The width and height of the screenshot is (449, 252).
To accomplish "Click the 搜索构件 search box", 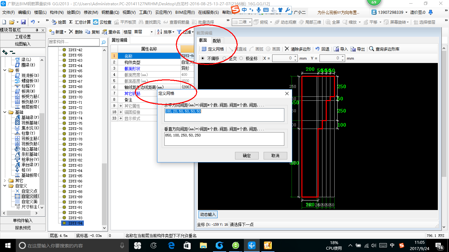I will (74, 42).
